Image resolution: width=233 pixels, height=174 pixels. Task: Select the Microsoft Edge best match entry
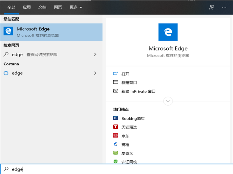[51, 32]
